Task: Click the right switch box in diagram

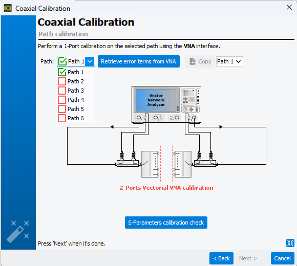Action: (x=183, y=164)
